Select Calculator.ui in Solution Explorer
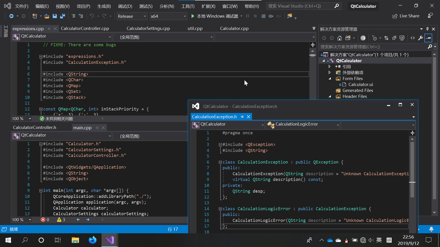Viewport: 440px width, 247px height. tap(360, 85)
